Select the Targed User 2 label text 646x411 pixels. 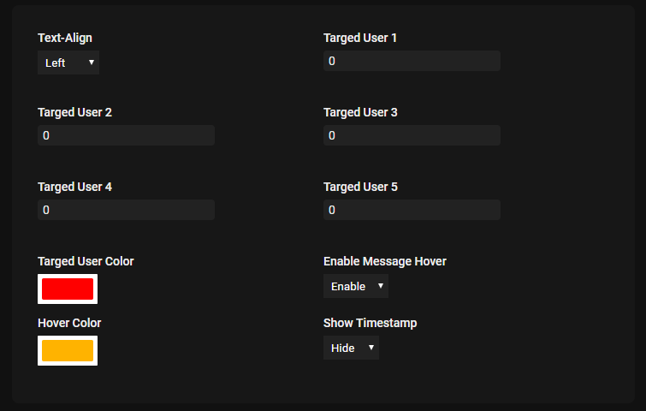[x=74, y=112]
